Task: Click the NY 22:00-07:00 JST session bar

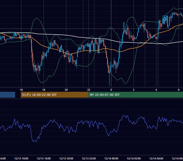Action: coord(135,95)
